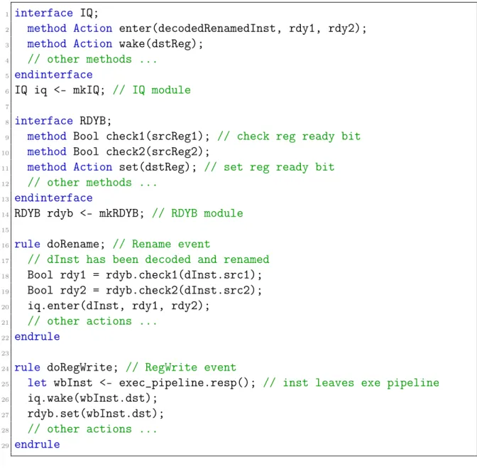Click 'enter(decodedRenamedInst, rdy1, rdy2);' method declaration
477x472 pixels.
click(243, 28)
